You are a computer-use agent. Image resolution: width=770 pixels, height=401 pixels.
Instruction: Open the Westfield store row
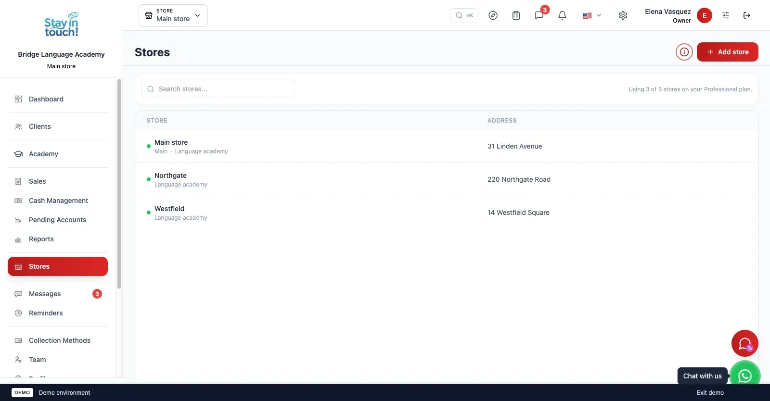[447, 213]
